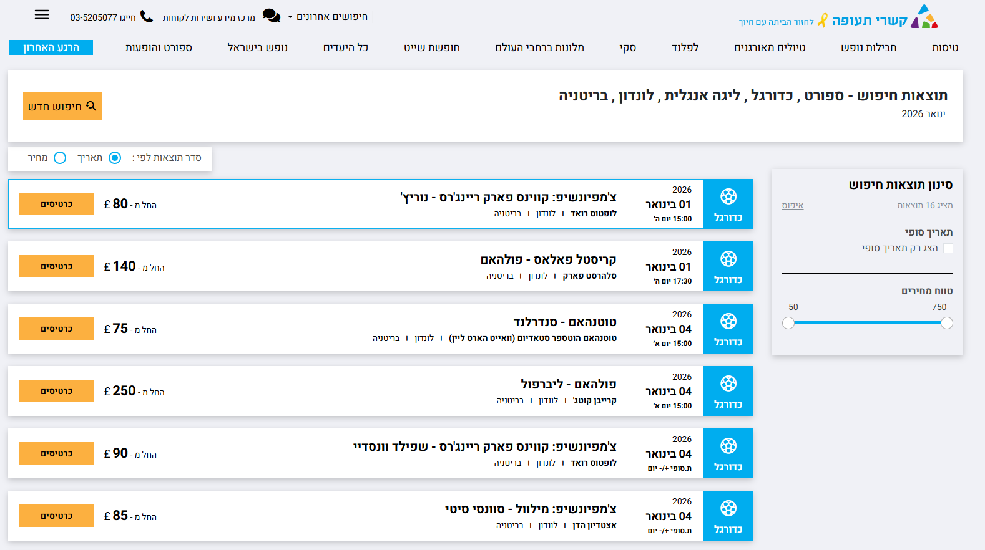Click כרטיסים for מילוול - סוונסי סיטי
This screenshot has width=985, height=550.
coord(57,516)
